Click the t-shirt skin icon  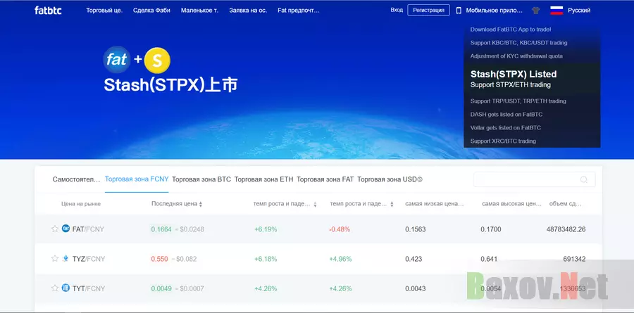pos(536,11)
